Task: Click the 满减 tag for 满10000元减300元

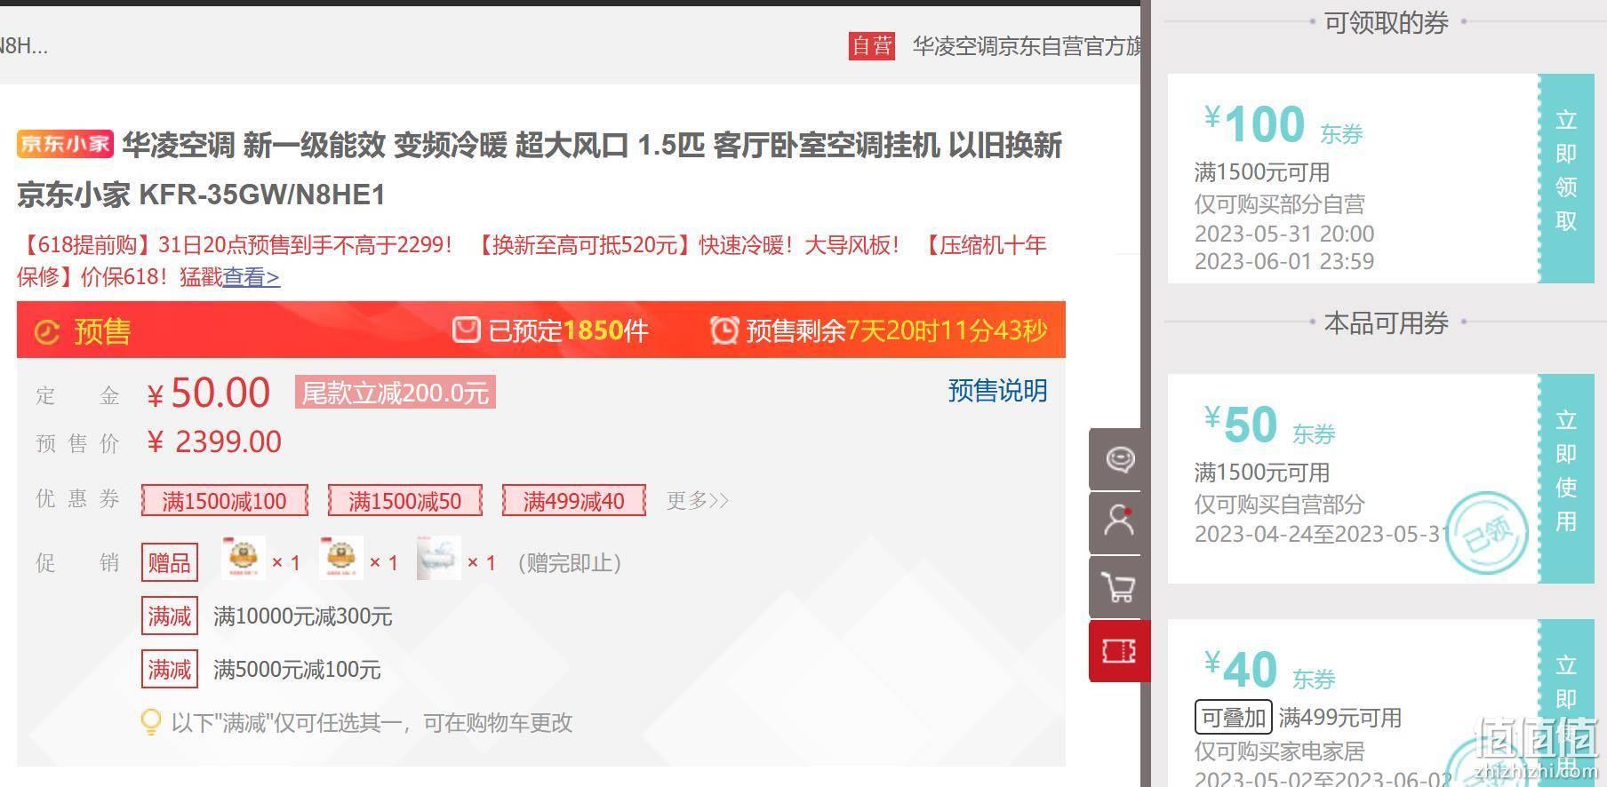Action: pos(169,616)
